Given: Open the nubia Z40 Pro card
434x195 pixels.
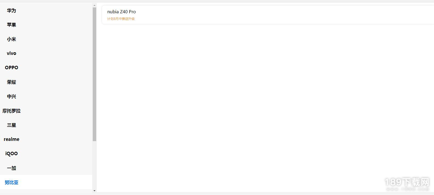Looking at the screenshot, I should pyautogui.click(x=266, y=15).
